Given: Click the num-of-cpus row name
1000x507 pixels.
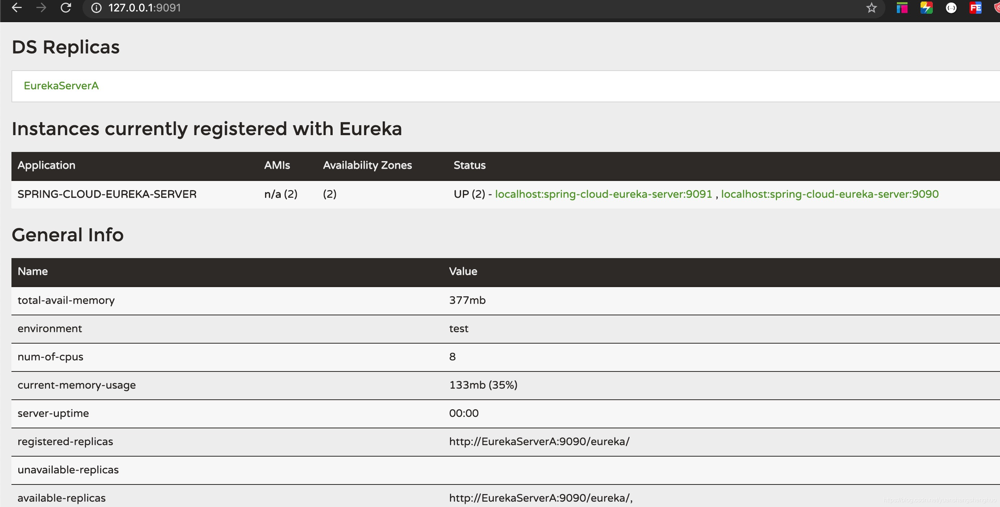Looking at the screenshot, I should pyautogui.click(x=50, y=357).
